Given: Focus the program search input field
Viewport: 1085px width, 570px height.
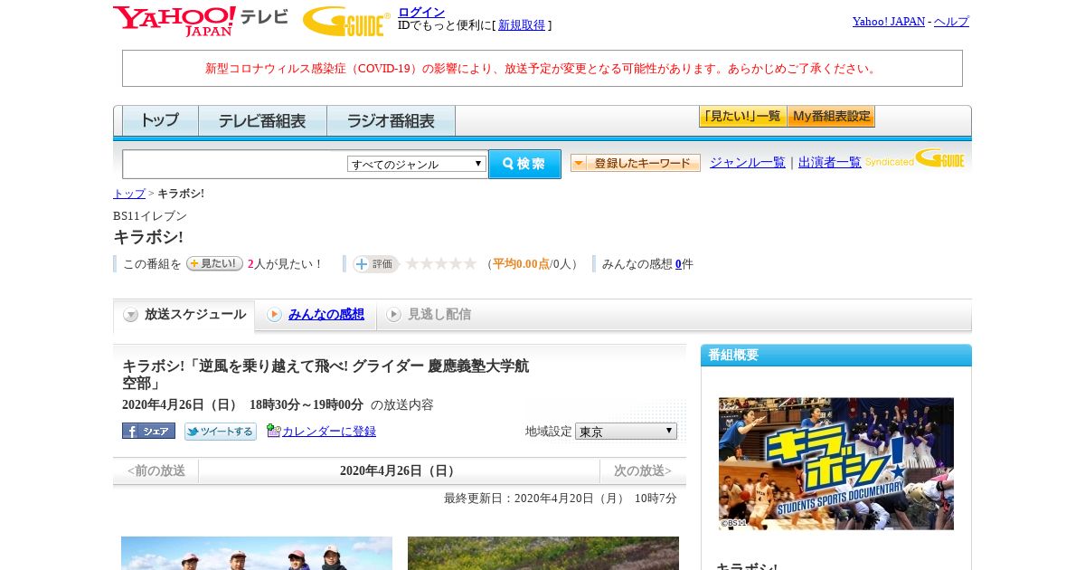Looking at the screenshot, I should (x=235, y=164).
